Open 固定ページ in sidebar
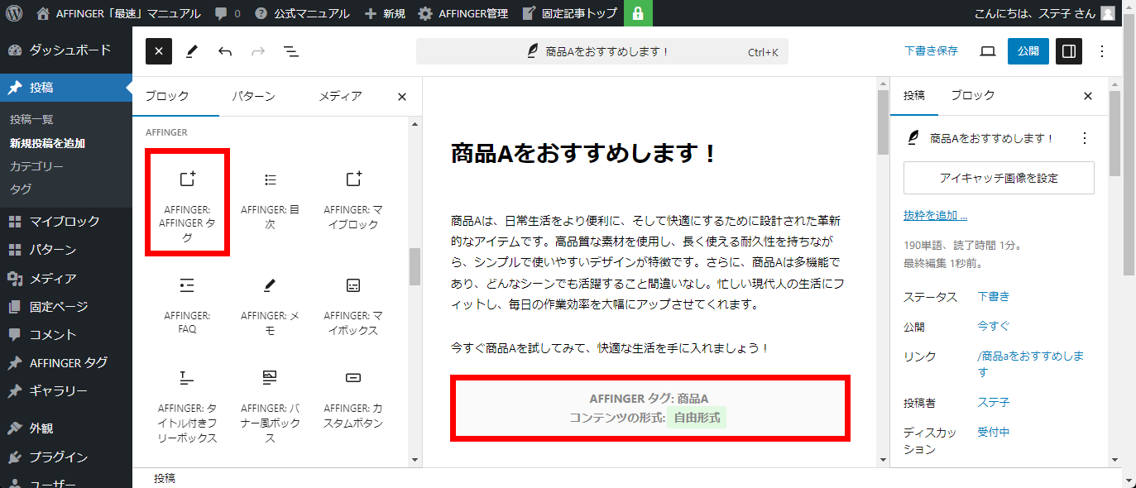Image resolution: width=1136 pixels, height=488 pixels. pos(66,306)
